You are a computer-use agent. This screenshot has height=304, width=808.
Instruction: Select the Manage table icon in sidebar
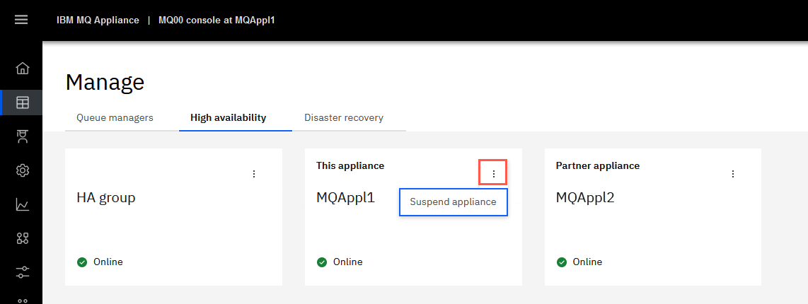point(22,103)
